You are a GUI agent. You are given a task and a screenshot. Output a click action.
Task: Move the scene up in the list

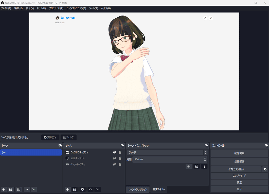pos(27,189)
